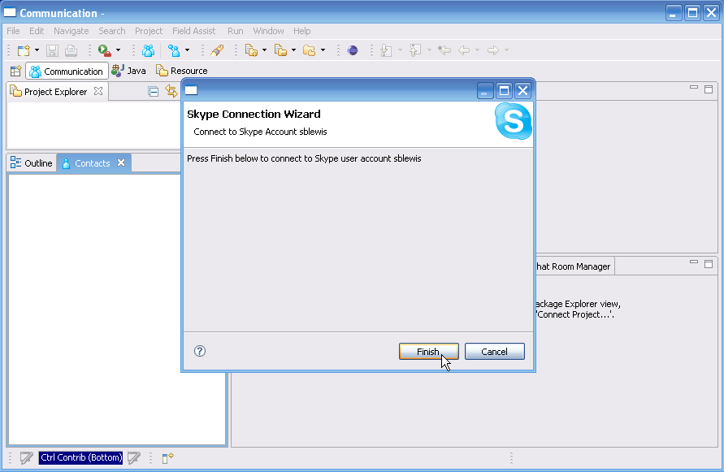Click the Back navigation arrow icon
The width and height of the screenshot is (724, 472).
point(464,50)
